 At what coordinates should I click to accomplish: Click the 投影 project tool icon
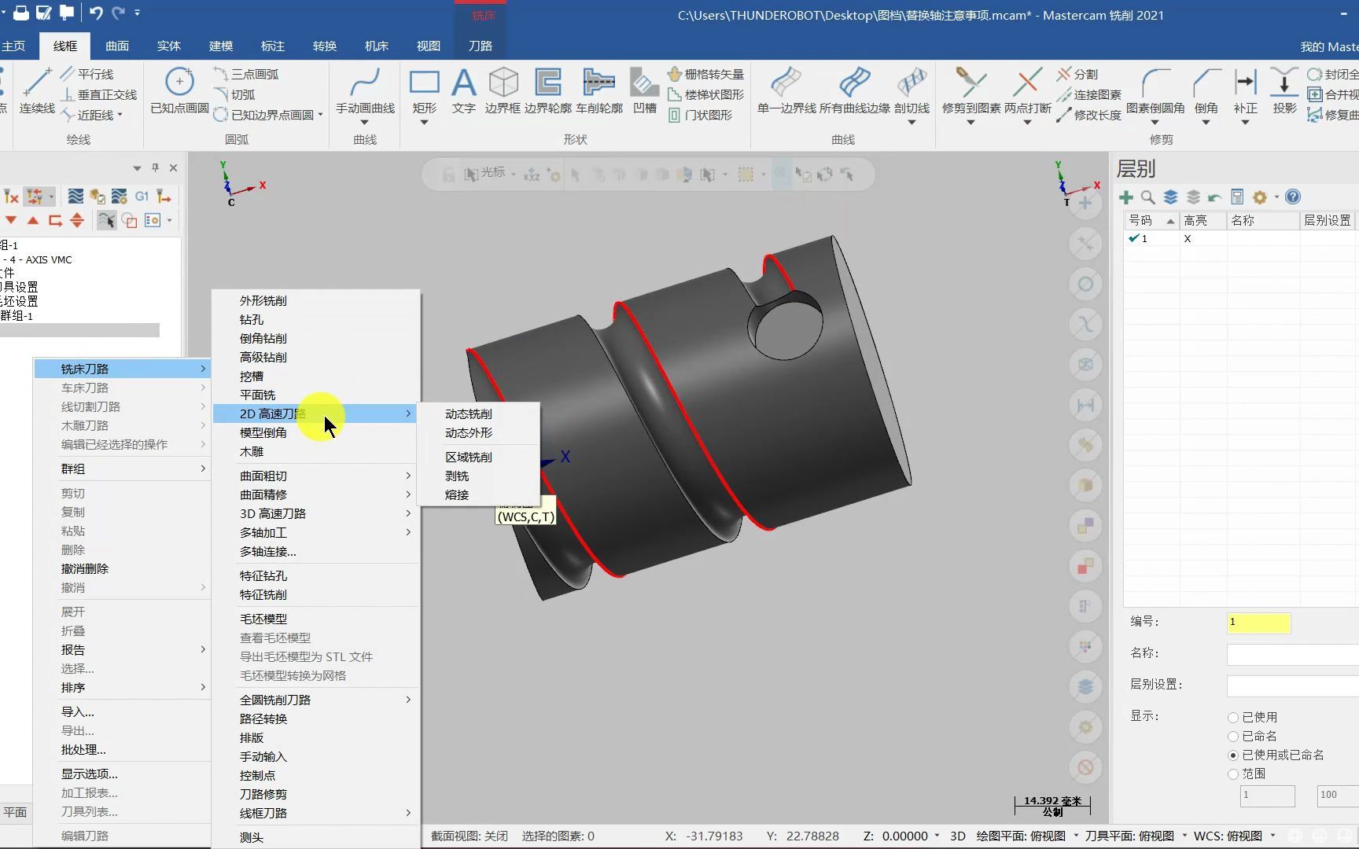(1284, 83)
